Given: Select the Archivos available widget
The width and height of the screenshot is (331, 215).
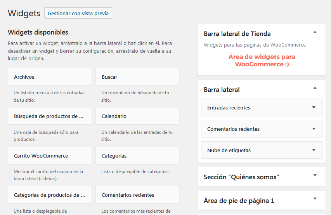Looking at the screenshot, I should coord(50,77).
